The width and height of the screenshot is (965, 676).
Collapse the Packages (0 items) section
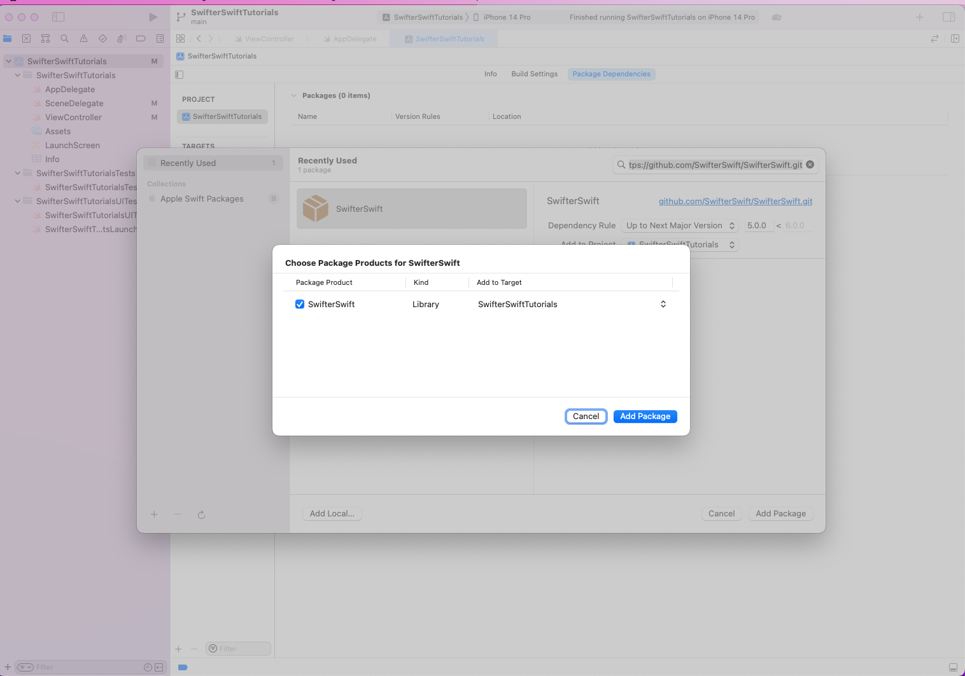coord(293,95)
